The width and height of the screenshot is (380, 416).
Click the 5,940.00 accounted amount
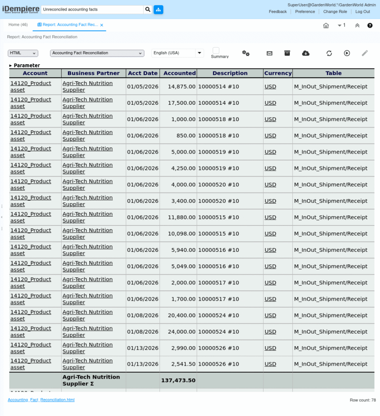(x=183, y=250)
